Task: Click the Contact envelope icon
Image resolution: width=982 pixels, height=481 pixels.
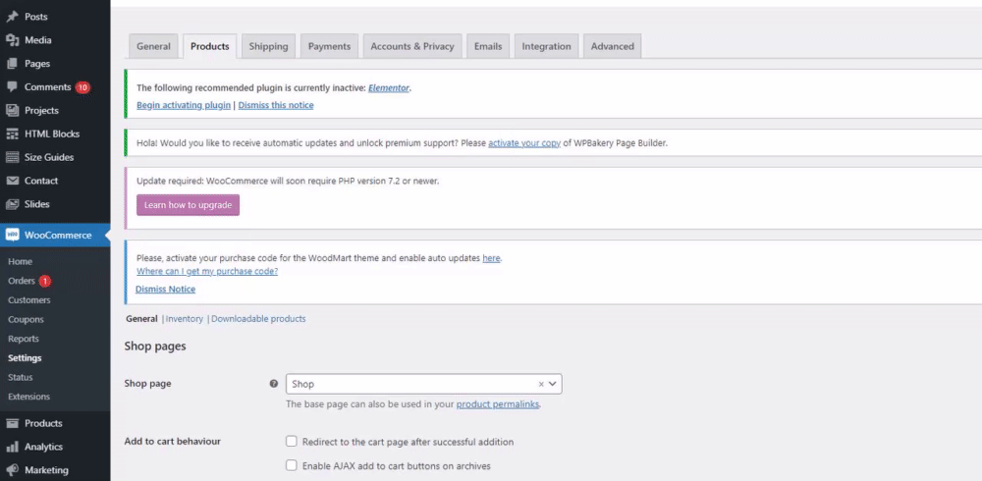Action: (x=12, y=181)
